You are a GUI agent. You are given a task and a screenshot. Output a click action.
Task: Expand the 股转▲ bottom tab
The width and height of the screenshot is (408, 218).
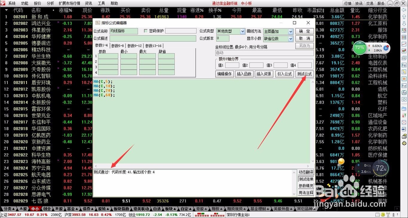pyautogui.click(x=103, y=209)
